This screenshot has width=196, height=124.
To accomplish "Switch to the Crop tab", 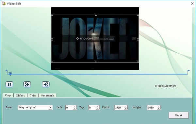I will point(8,95).
